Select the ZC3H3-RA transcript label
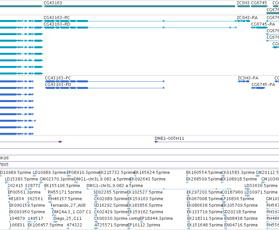The width and height of the screenshot is (279, 230). (x=247, y=18)
